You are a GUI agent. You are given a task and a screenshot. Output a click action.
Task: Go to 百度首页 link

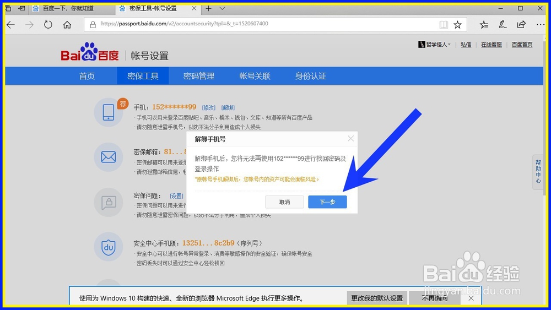click(x=522, y=45)
